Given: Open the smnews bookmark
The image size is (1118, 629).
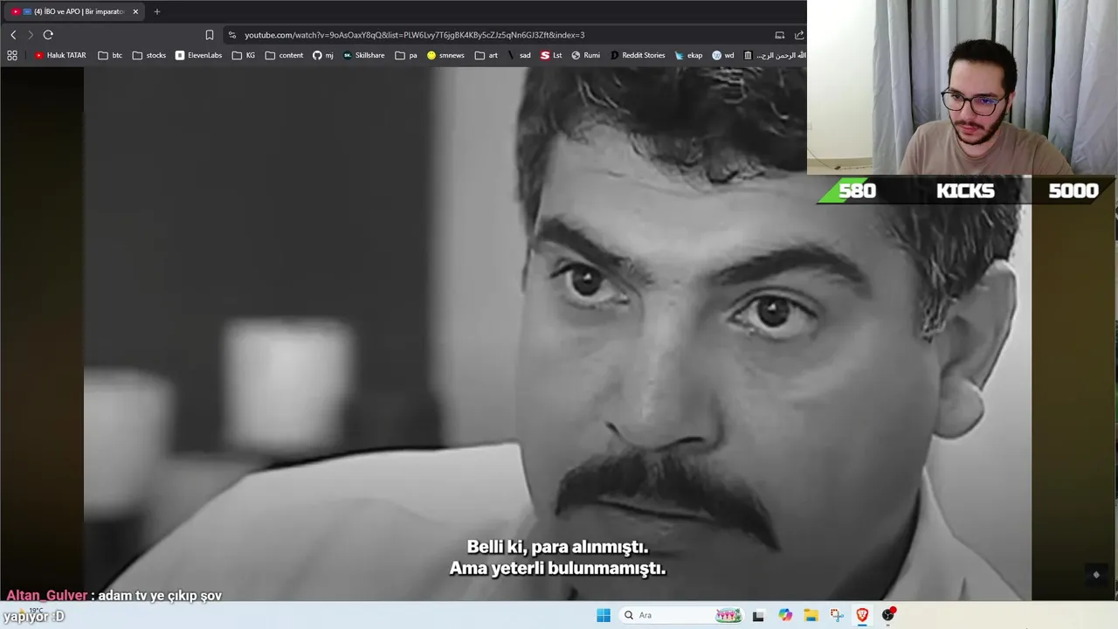Looking at the screenshot, I should (x=445, y=55).
